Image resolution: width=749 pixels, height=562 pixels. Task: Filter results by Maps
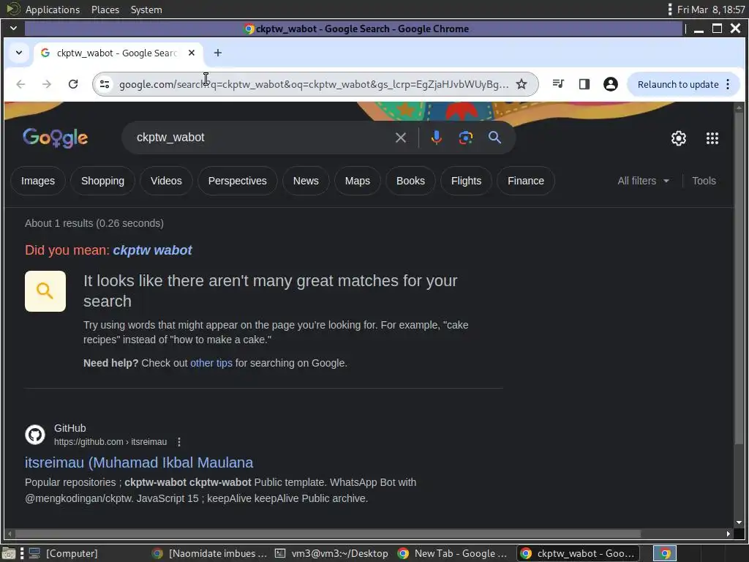pos(357,181)
